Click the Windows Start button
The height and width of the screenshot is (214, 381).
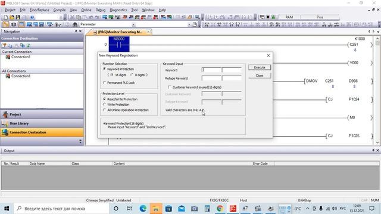tap(7, 209)
